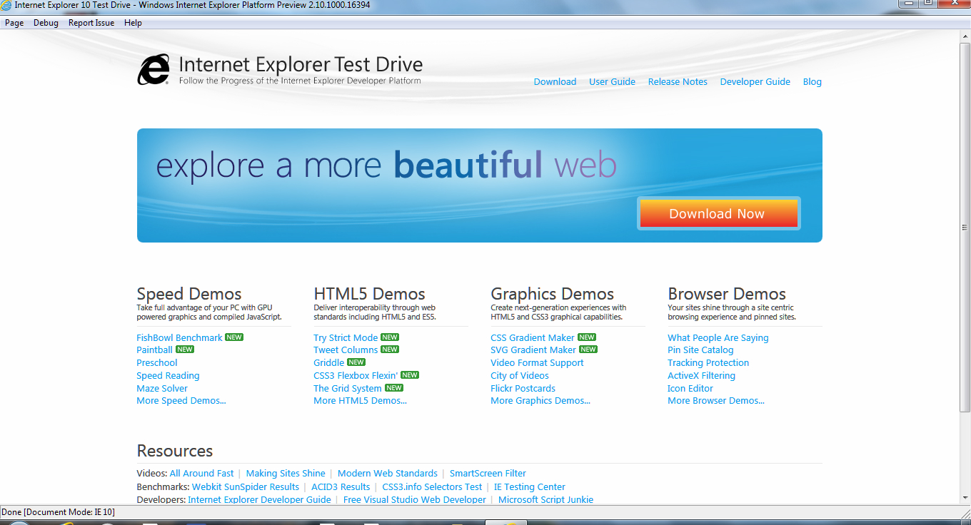Open the Maze Solver demo
This screenshot has width=971, height=525.
pyautogui.click(x=162, y=389)
